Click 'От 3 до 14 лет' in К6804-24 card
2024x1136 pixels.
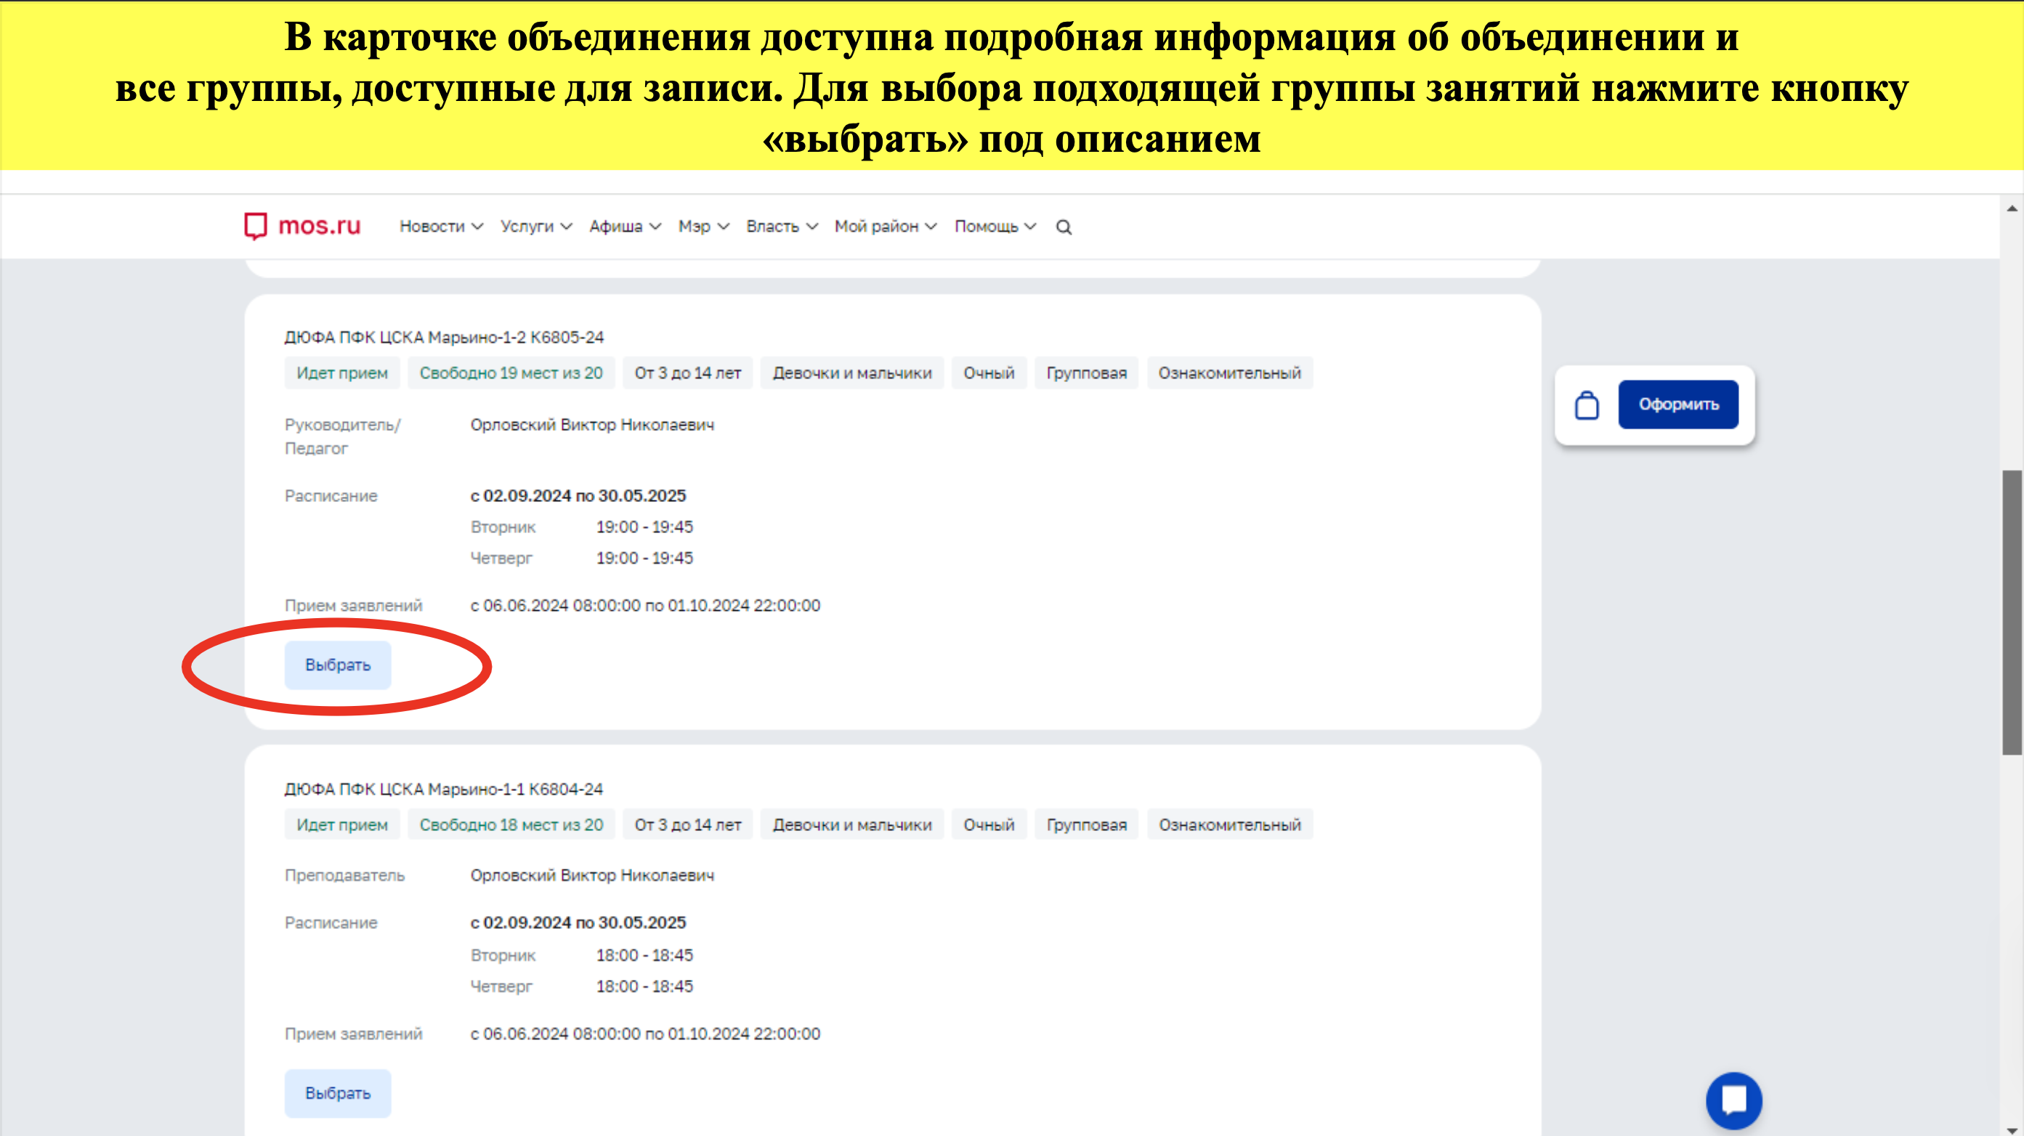687,825
